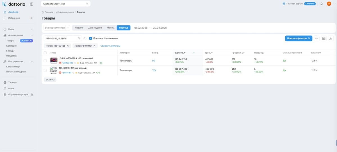
Task: Select the Месяц period tab
Action: [x=110, y=28]
